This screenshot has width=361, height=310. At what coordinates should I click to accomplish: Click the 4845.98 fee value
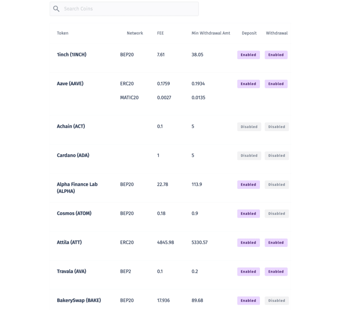click(x=166, y=242)
